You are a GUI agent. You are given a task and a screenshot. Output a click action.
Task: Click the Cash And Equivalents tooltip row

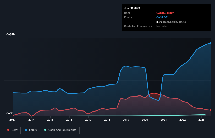coord(167,26)
